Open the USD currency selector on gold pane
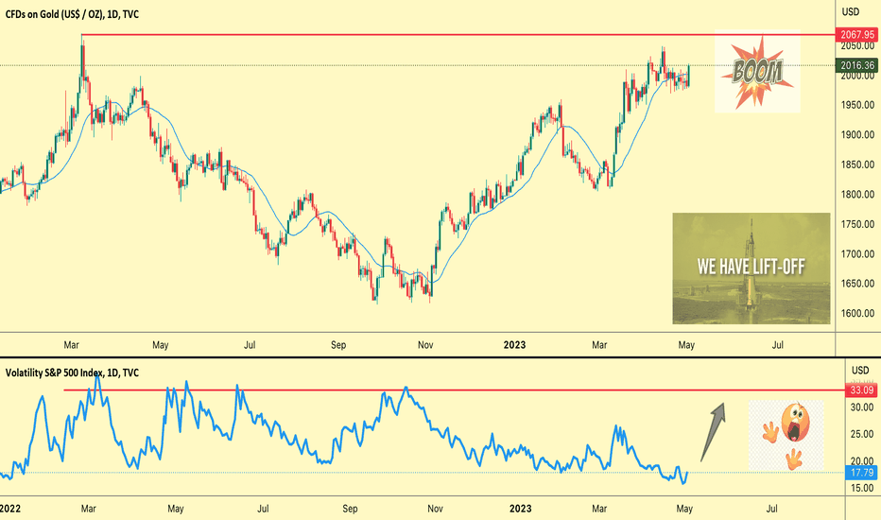The image size is (881, 520). pos(851,11)
